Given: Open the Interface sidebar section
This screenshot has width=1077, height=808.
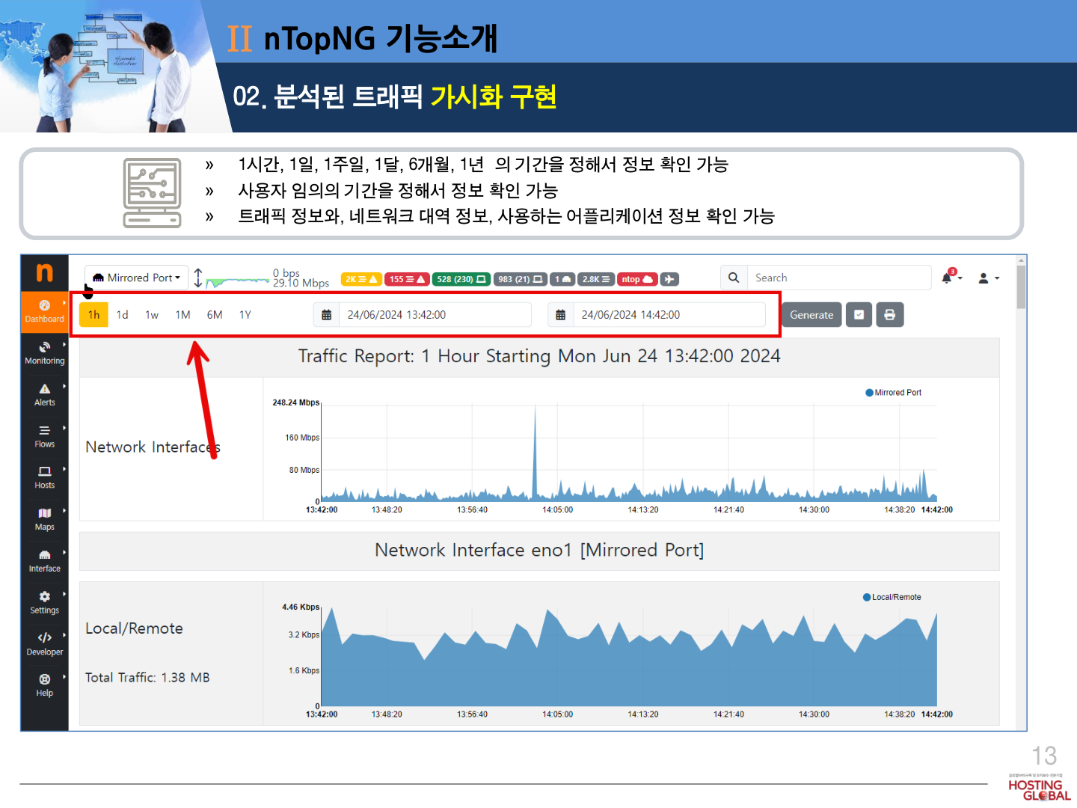Looking at the screenshot, I should click(x=45, y=561).
